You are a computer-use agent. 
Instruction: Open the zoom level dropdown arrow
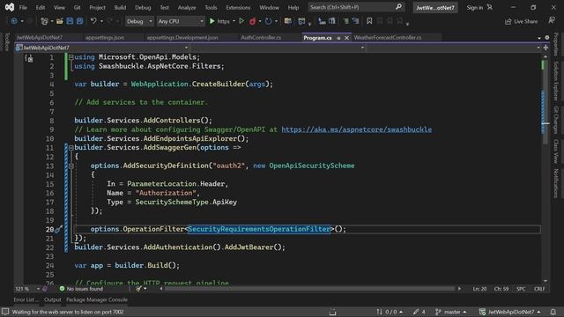[x=38, y=289]
